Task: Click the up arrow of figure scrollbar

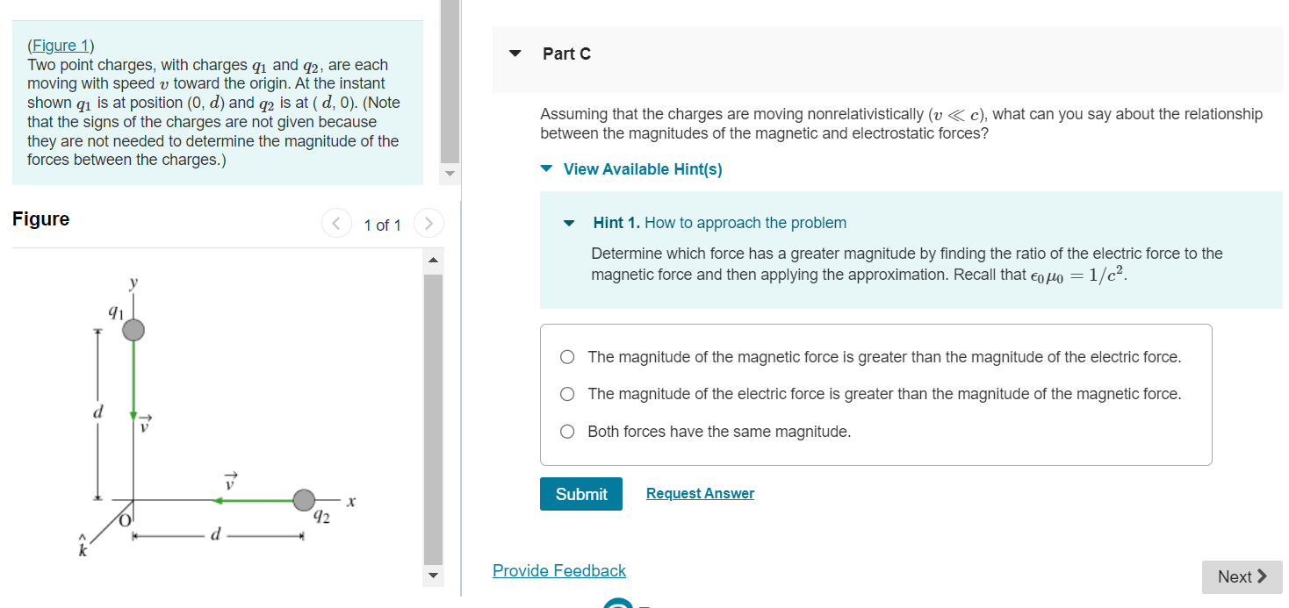Action: point(433,258)
